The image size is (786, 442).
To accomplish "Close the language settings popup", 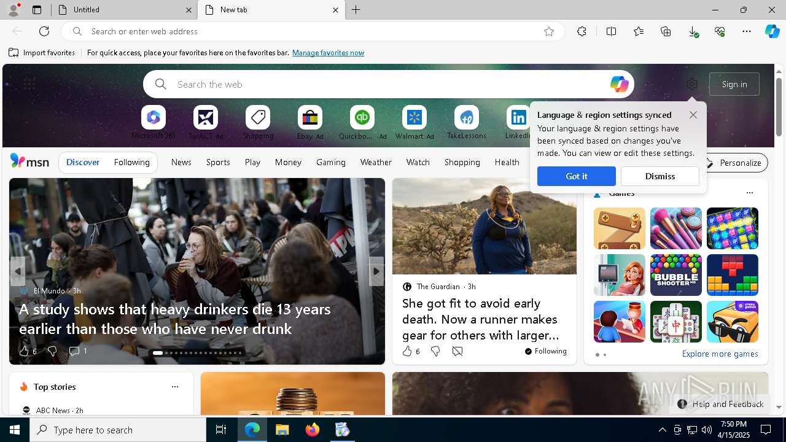I will click(693, 115).
